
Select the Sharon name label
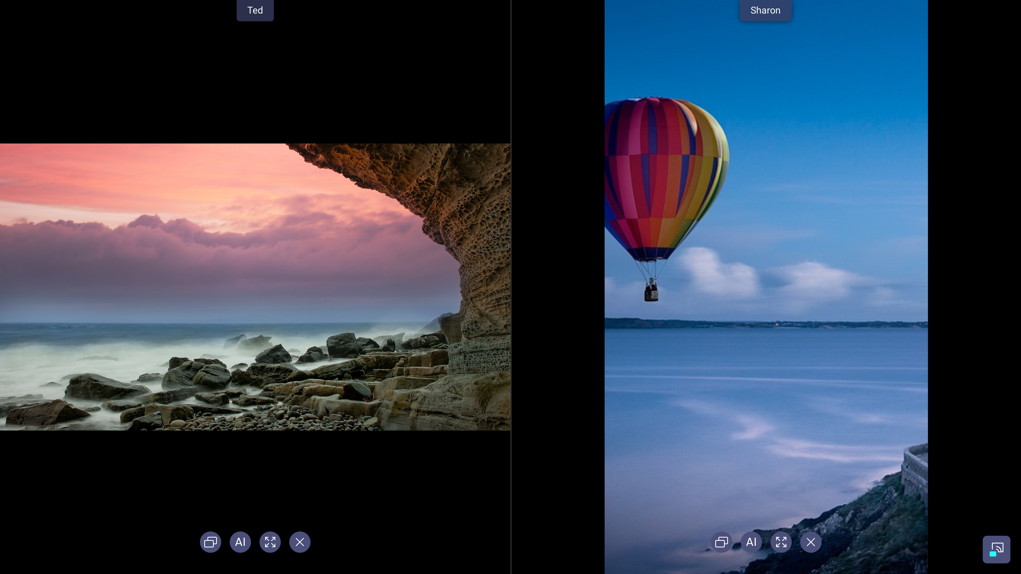(x=765, y=10)
